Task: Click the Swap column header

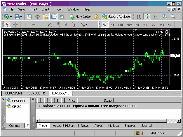Action: pyautogui.click(x=95, y=101)
